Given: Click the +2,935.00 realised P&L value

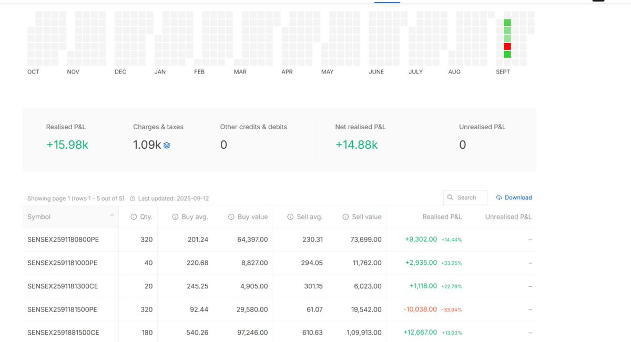Looking at the screenshot, I should coord(421,263).
